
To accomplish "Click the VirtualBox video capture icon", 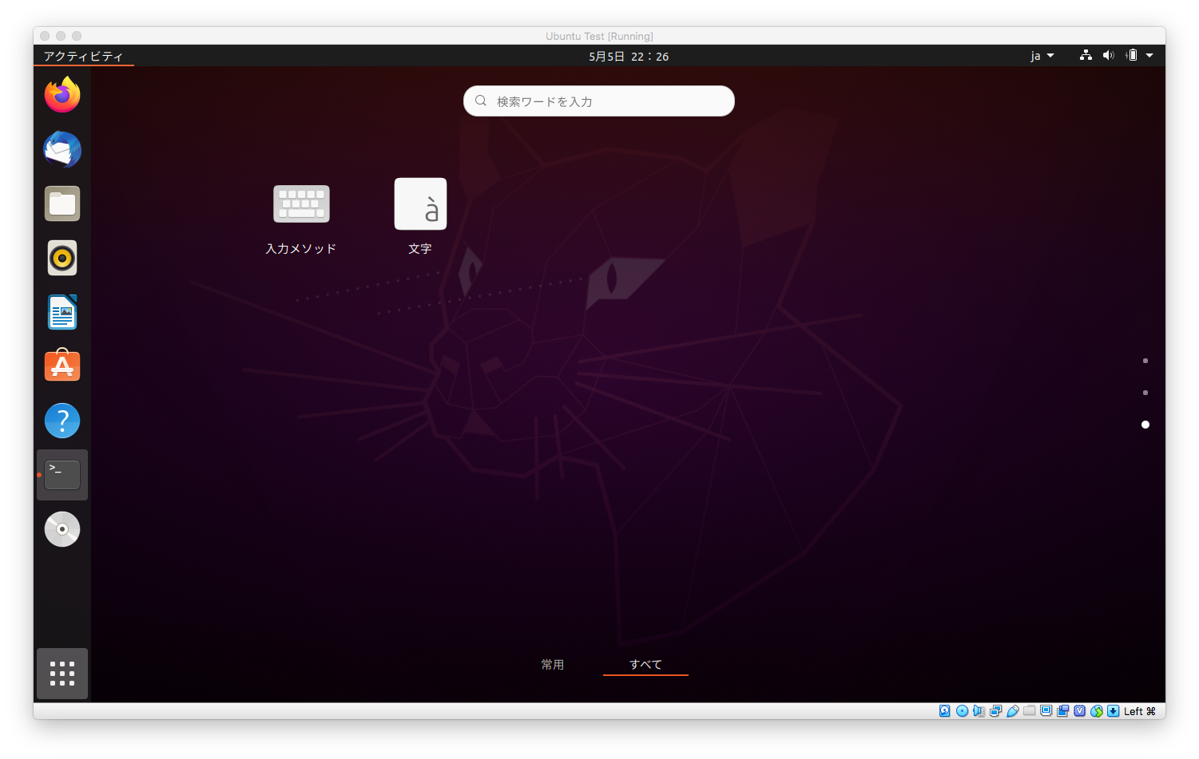I will tap(1063, 711).
